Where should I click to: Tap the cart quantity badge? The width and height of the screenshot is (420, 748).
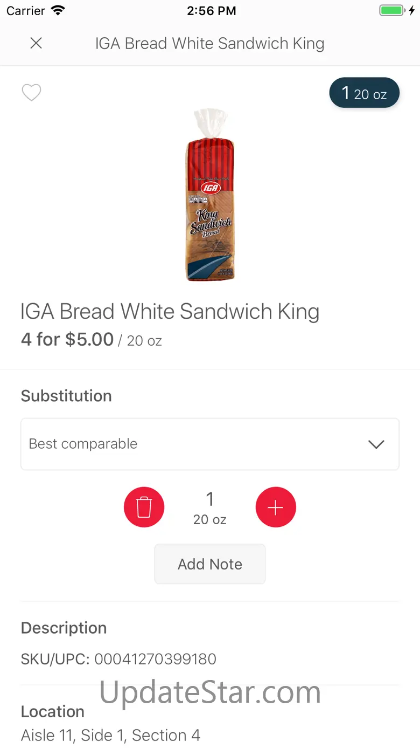364,93
